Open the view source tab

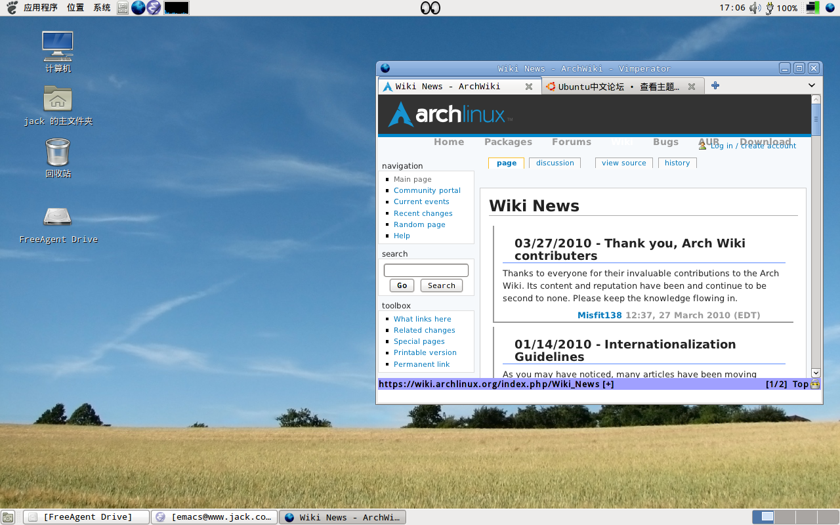[x=624, y=163]
